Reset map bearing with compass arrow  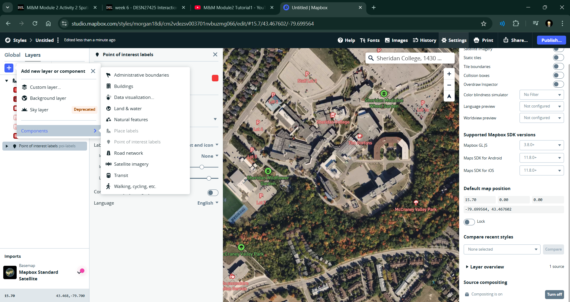(x=449, y=96)
